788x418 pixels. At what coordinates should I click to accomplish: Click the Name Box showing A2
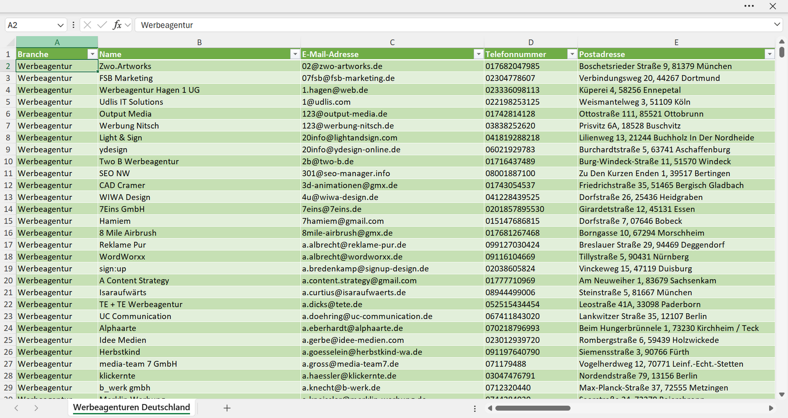(31, 25)
